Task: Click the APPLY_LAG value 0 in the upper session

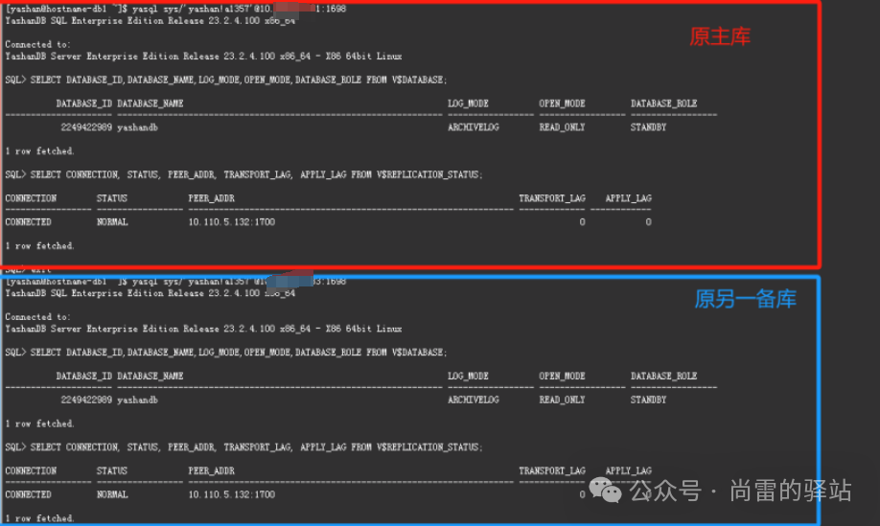Action: pos(648,222)
